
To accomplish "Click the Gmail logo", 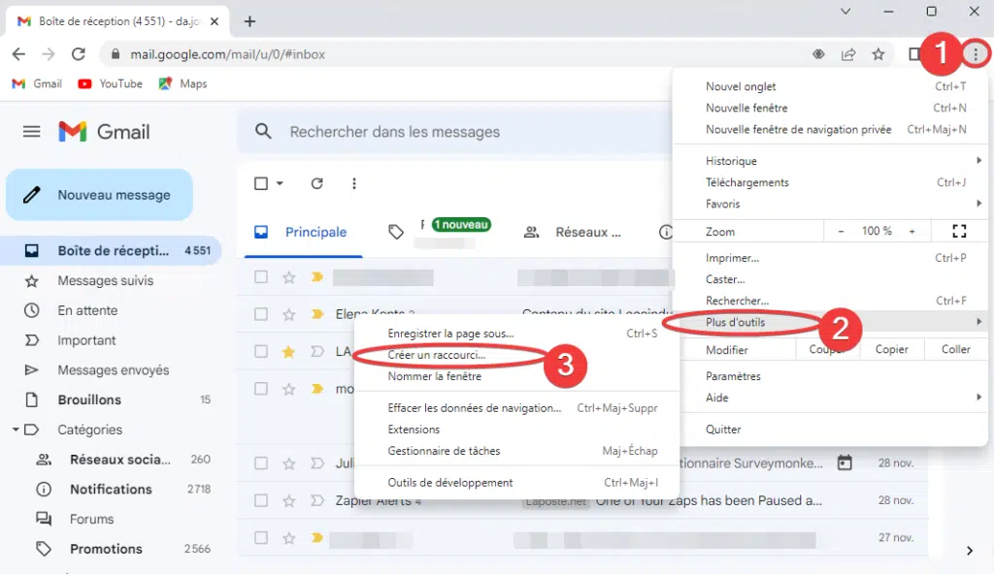I will pyautogui.click(x=105, y=132).
